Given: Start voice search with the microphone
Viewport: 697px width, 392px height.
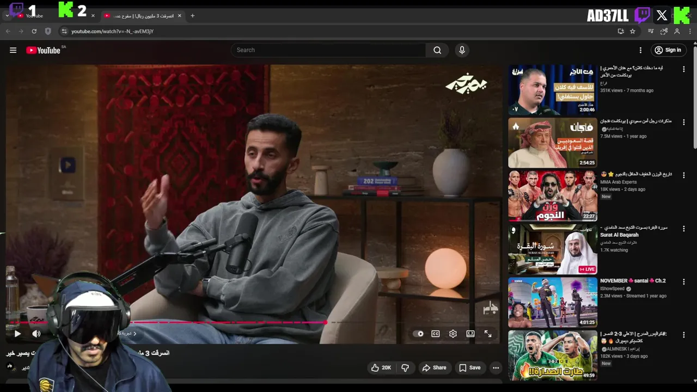Looking at the screenshot, I should tap(462, 50).
